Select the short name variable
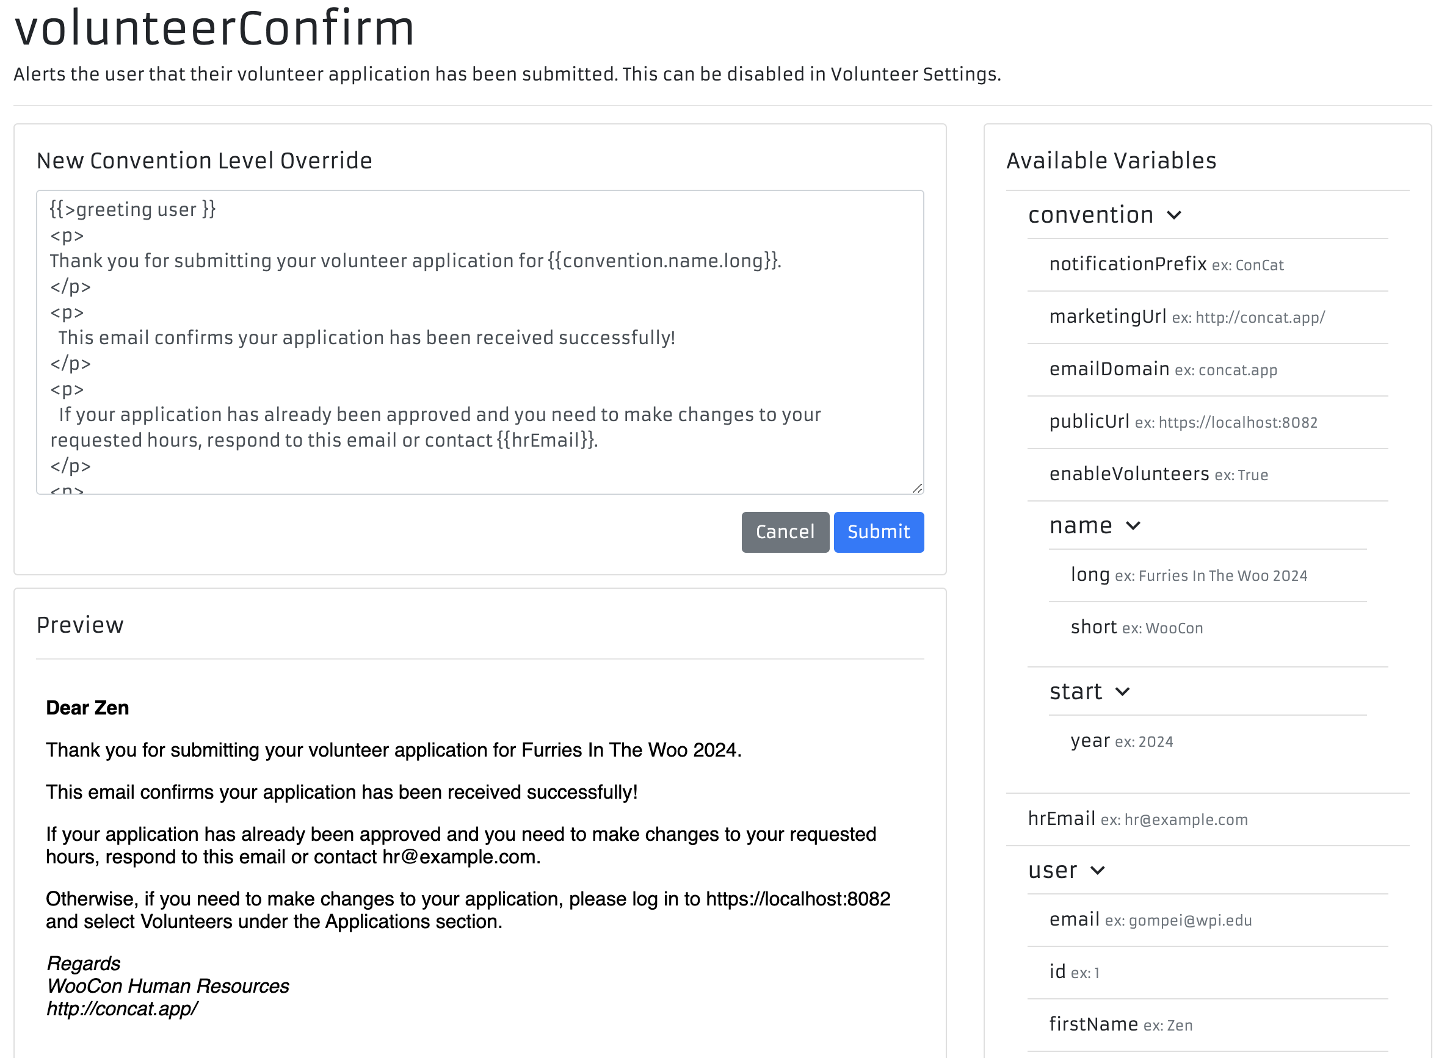 pos(1093,627)
